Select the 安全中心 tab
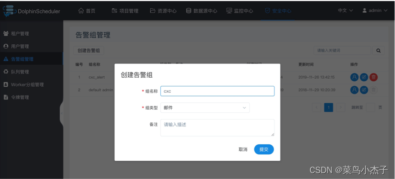Viewport: 395px width, 179px height. tap(278, 11)
